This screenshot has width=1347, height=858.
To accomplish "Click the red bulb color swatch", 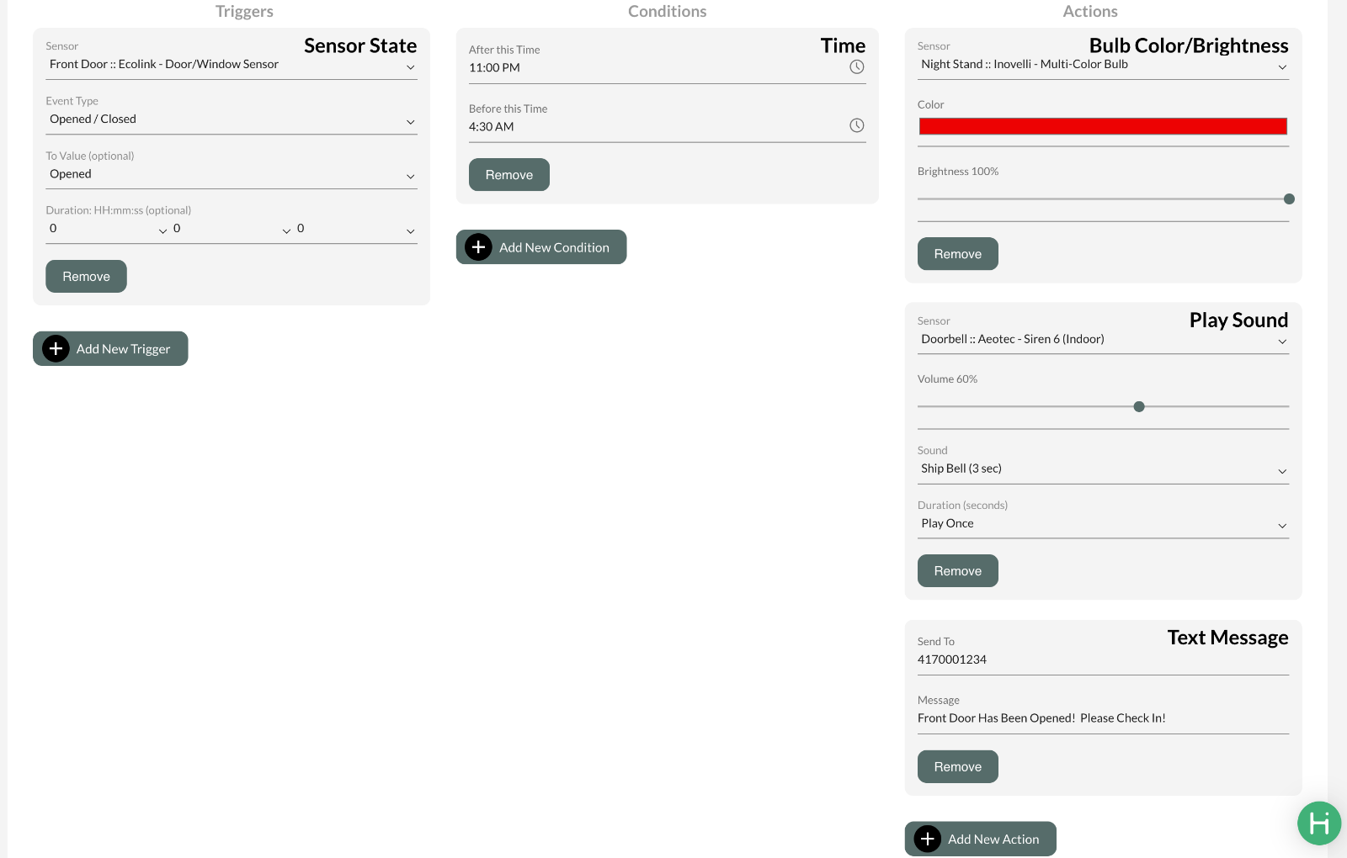I will point(1102,126).
